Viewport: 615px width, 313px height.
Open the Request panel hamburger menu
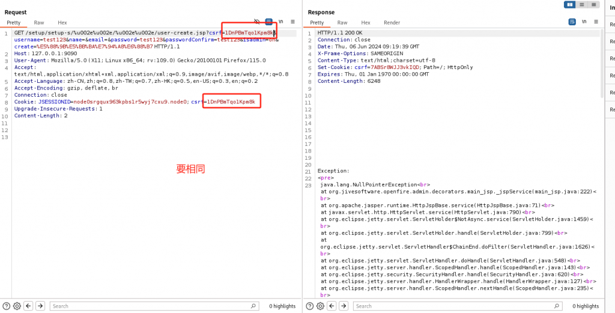tap(292, 22)
